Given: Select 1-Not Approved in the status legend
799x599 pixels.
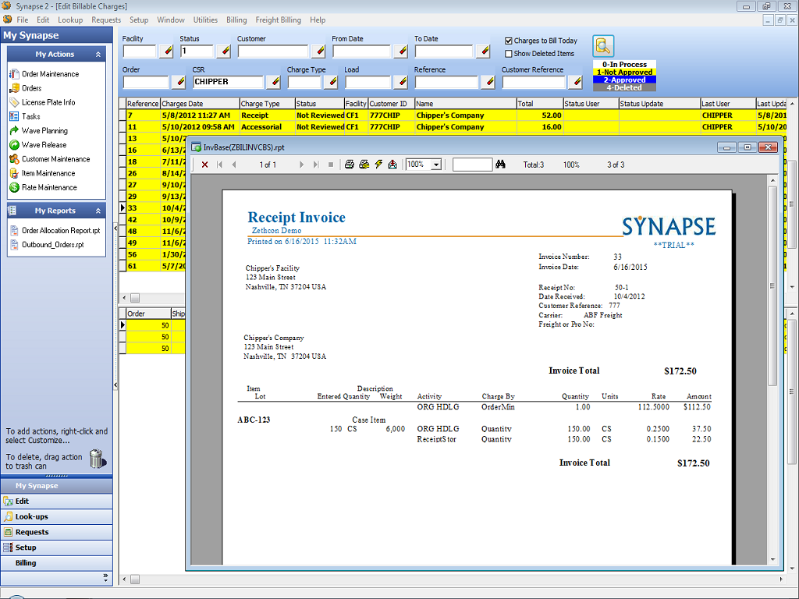Looking at the screenshot, I should click(x=623, y=71).
